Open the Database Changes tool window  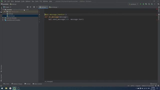17,84
